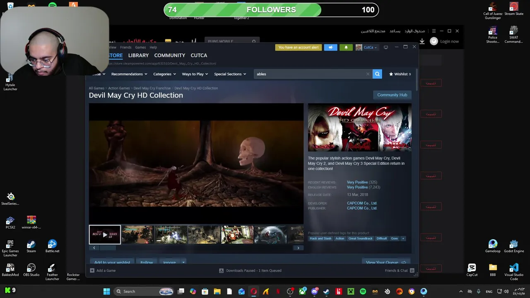
Task: Select the OBS Studio desktop icon
Action: [31, 270]
